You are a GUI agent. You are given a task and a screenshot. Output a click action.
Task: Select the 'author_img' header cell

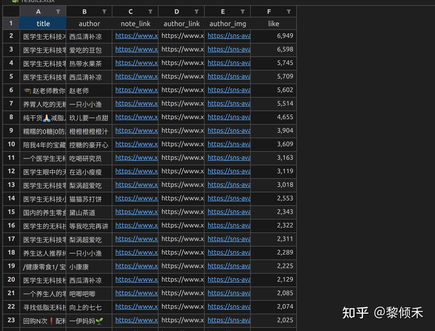click(227, 24)
